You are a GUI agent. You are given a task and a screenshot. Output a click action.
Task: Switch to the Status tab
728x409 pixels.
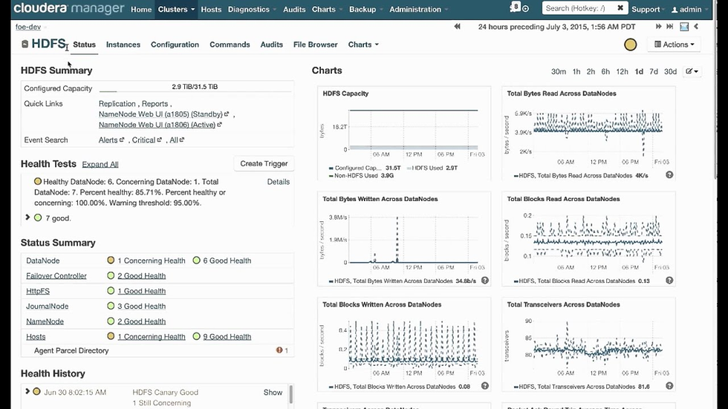tap(84, 45)
